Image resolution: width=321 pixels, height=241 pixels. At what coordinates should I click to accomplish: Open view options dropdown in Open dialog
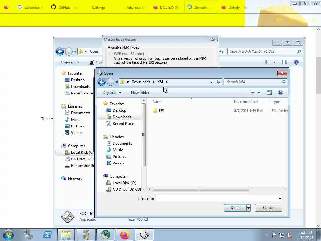[259, 93]
